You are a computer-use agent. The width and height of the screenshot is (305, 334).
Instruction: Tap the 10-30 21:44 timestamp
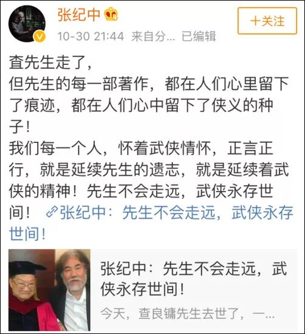click(x=91, y=36)
